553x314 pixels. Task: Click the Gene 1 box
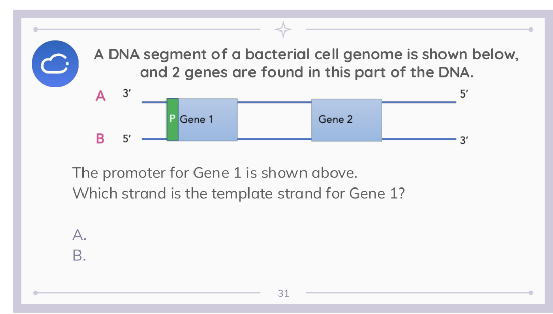pyautogui.click(x=208, y=120)
